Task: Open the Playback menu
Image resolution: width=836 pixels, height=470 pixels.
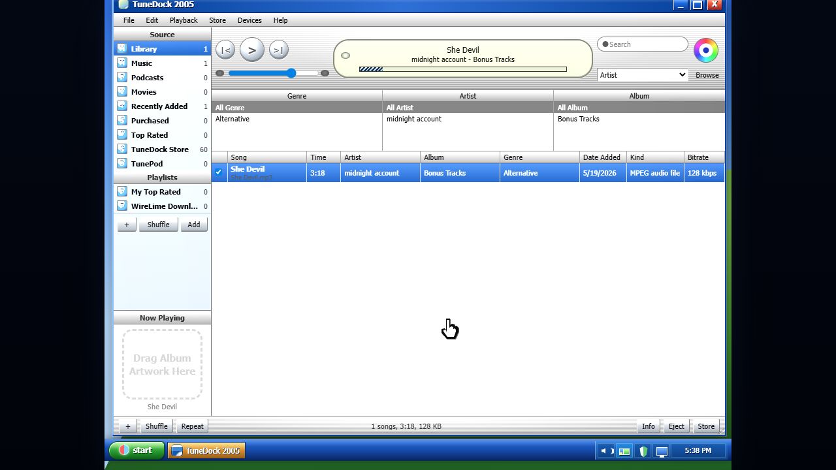Action: pyautogui.click(x=184, y=20)
